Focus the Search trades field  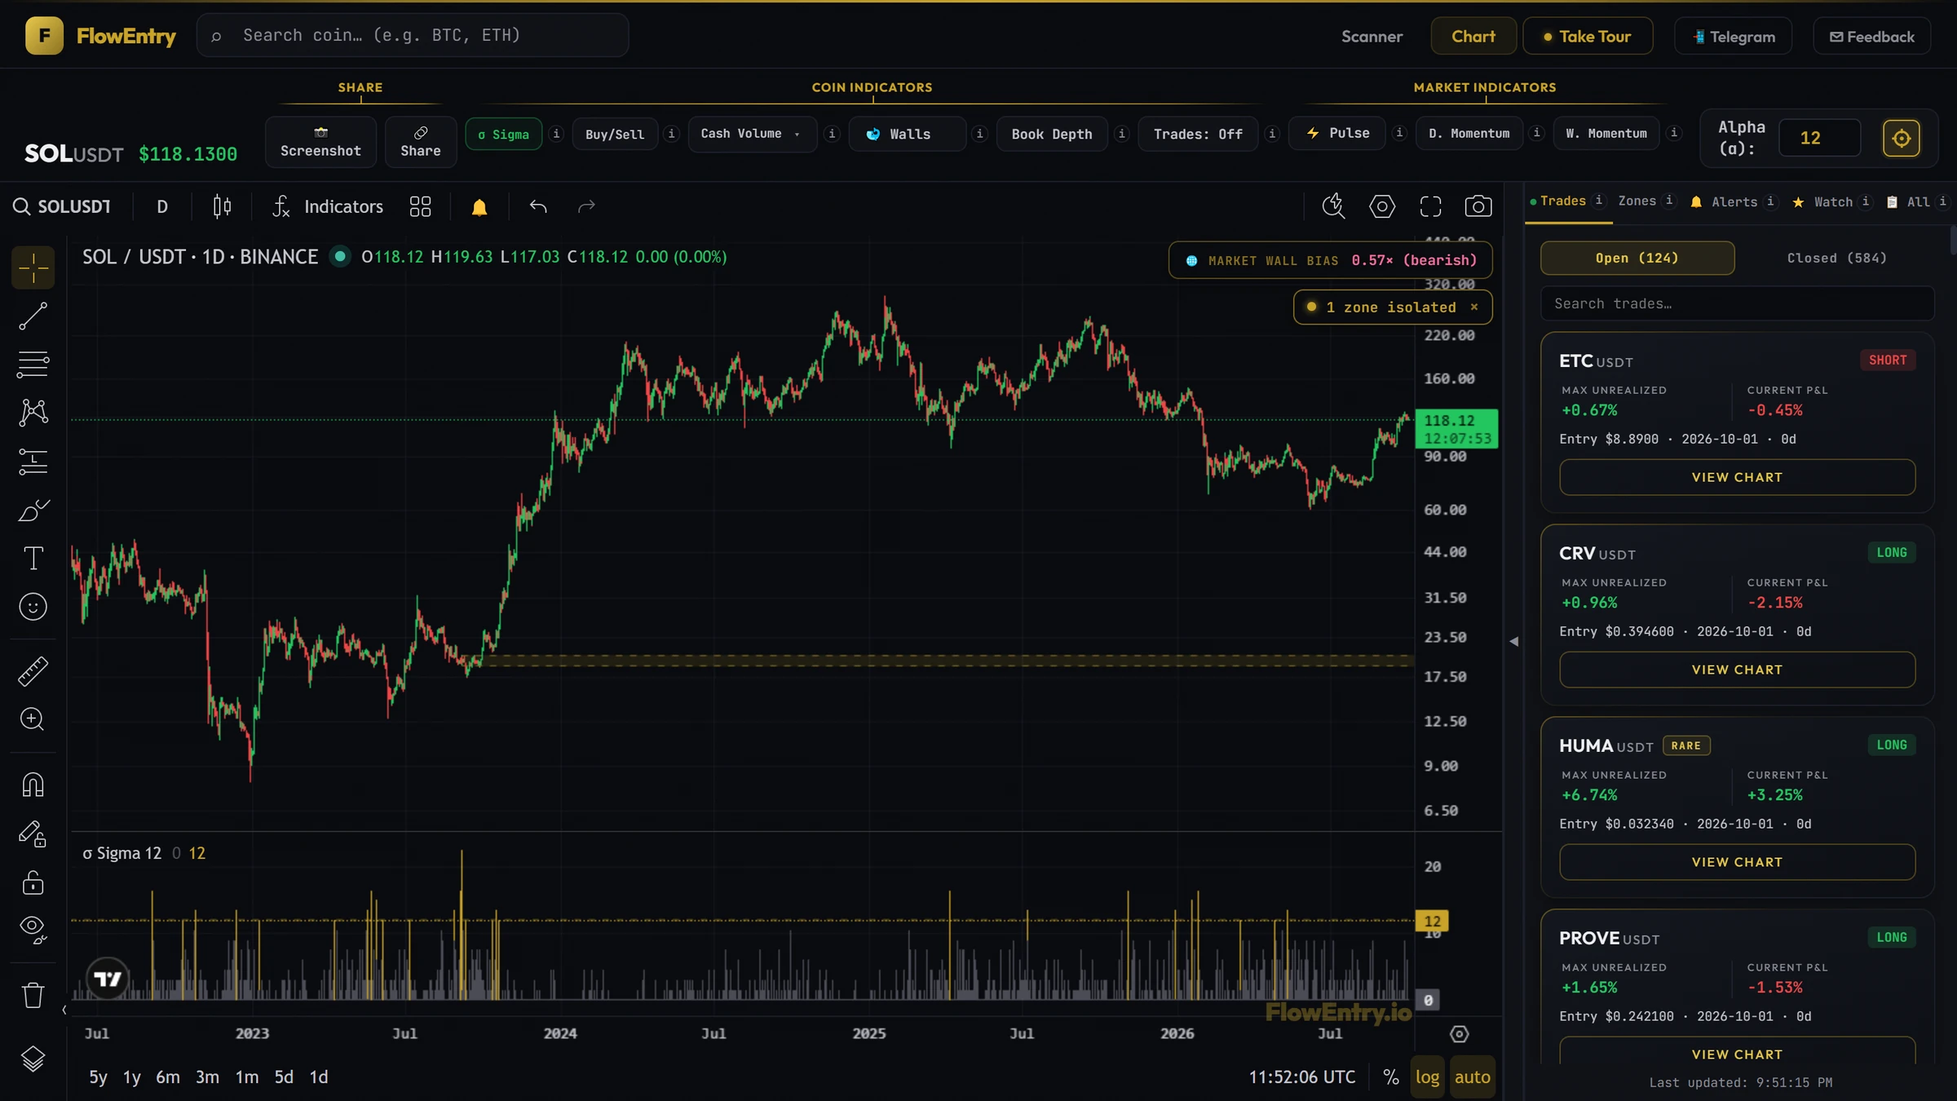(1737, 303)
